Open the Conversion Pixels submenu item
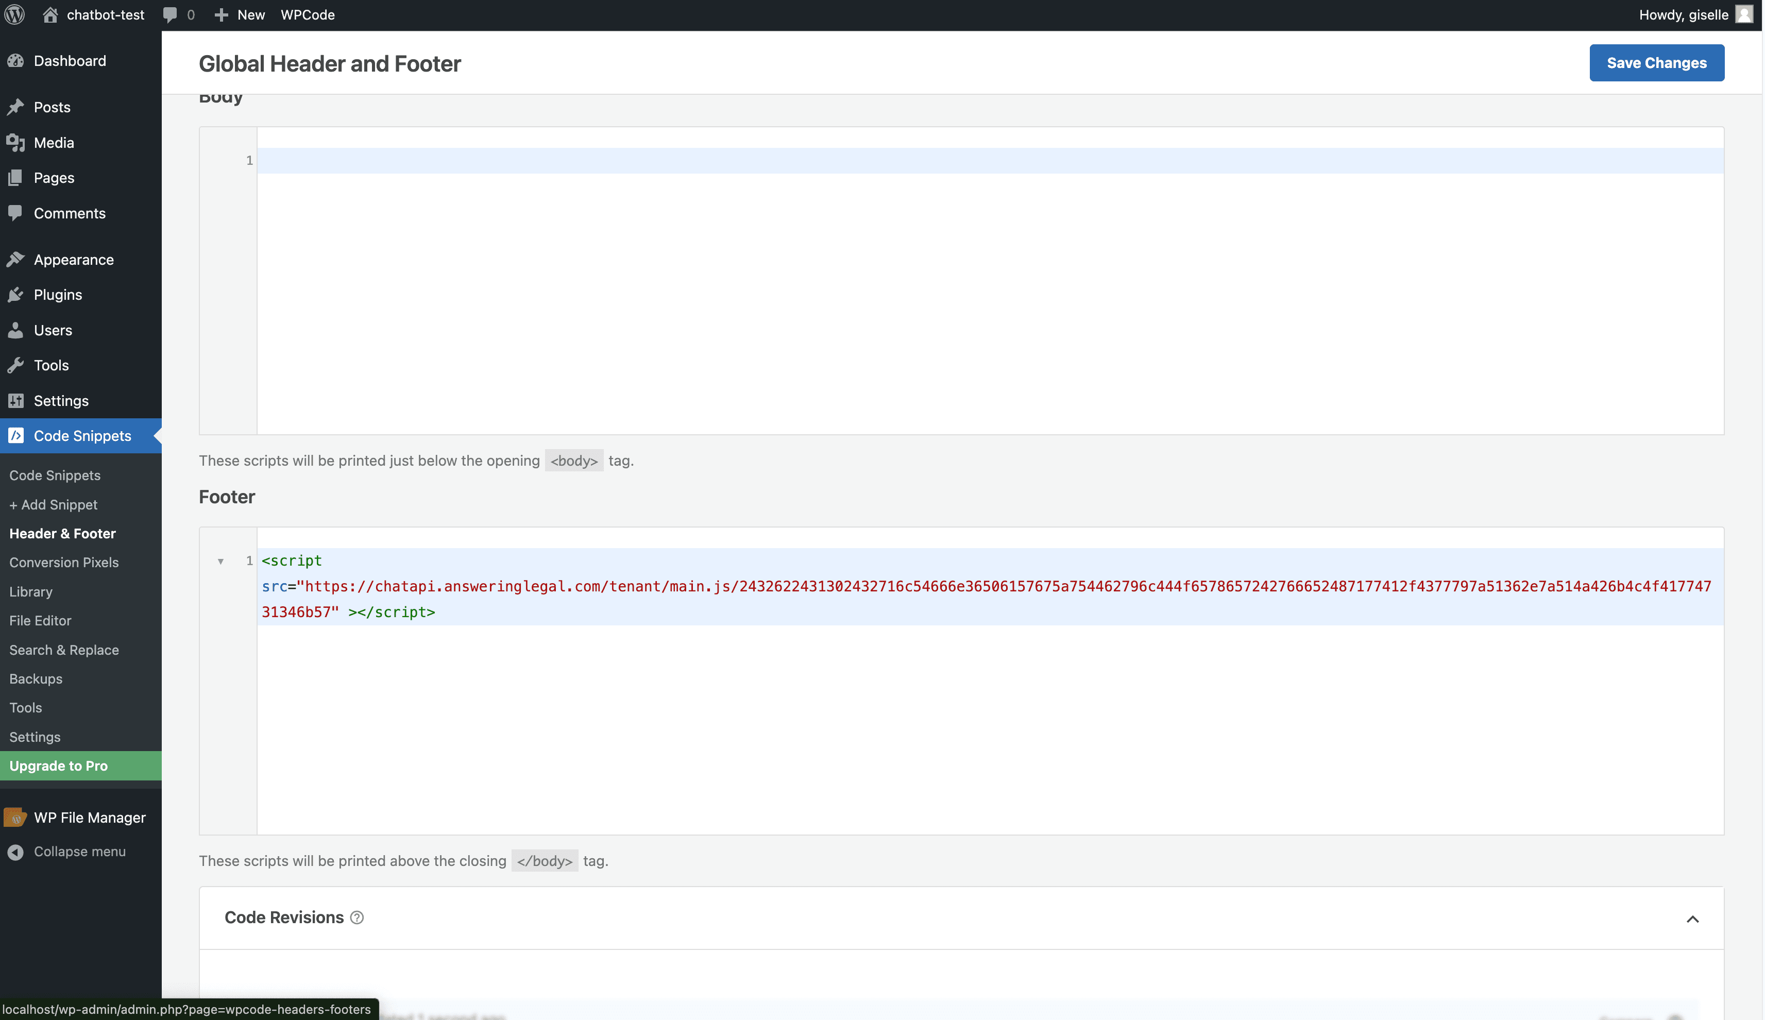 [64, 563]
